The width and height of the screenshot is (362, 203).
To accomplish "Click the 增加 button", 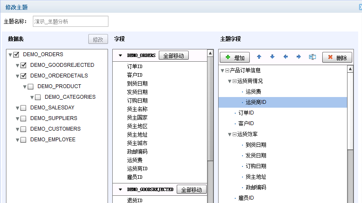I will pyautogui.click(x=235, y=57).
